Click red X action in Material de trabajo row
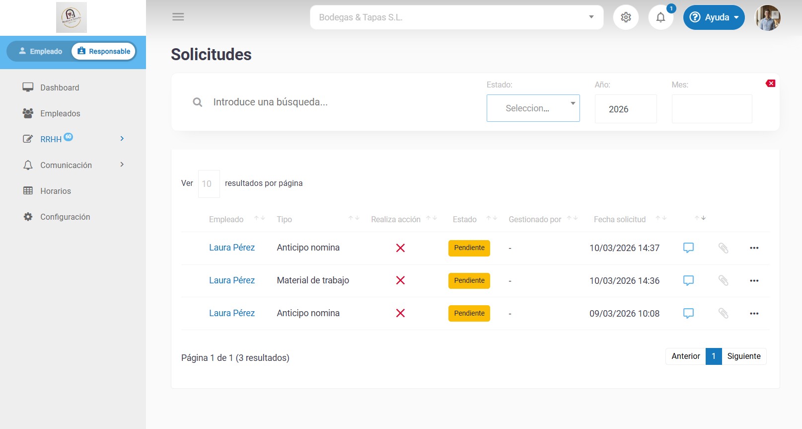The height and width of the screenshot is (429, 802). (400, 280)
